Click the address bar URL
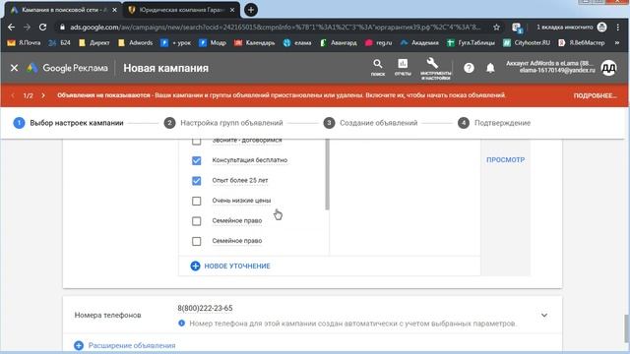This screenshot has width=630, height=354. click(275, 27)
